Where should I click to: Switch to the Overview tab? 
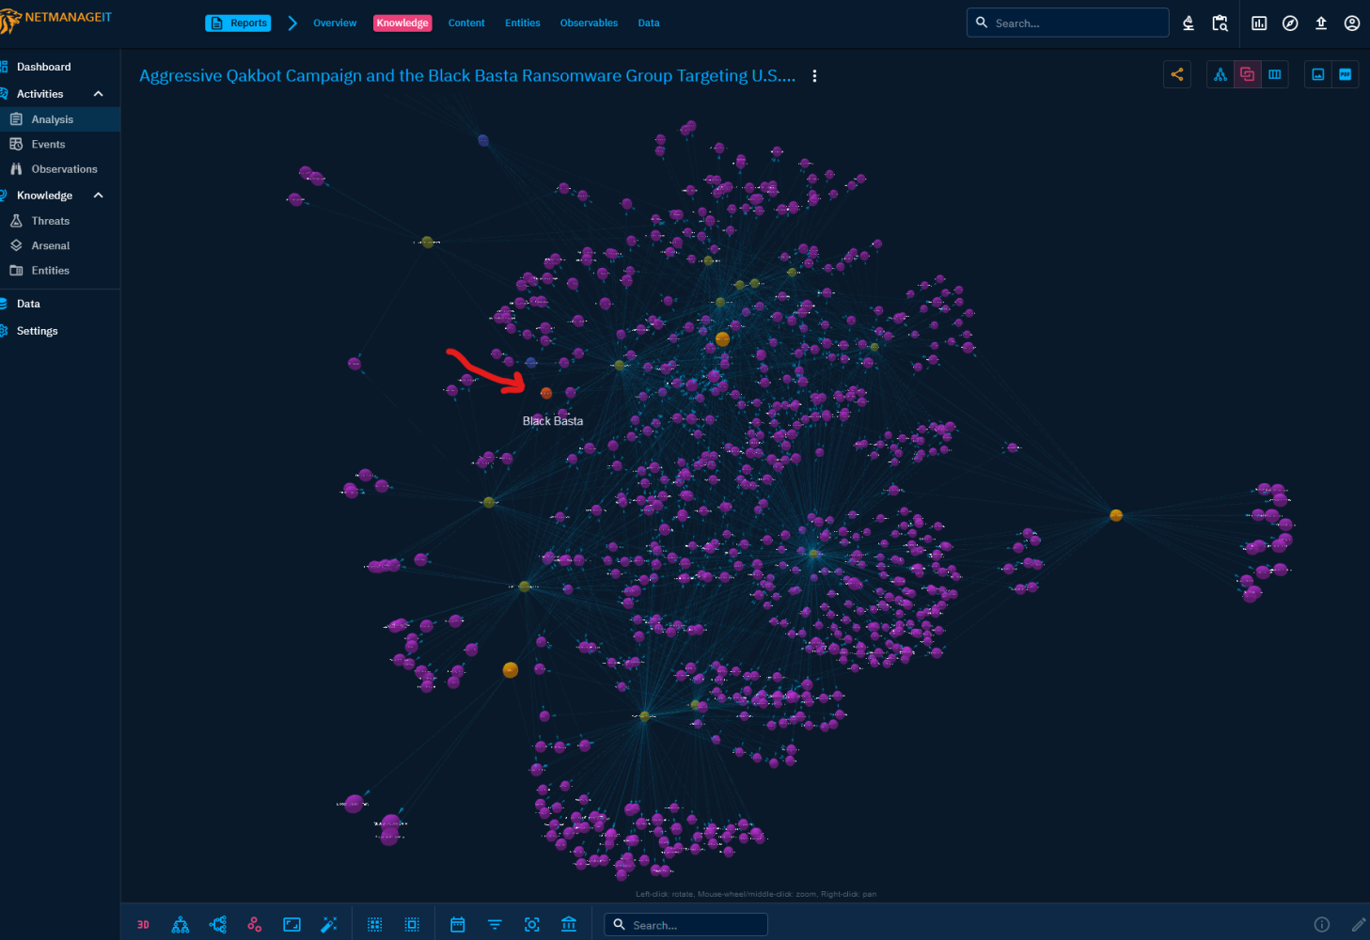point(335,23)
